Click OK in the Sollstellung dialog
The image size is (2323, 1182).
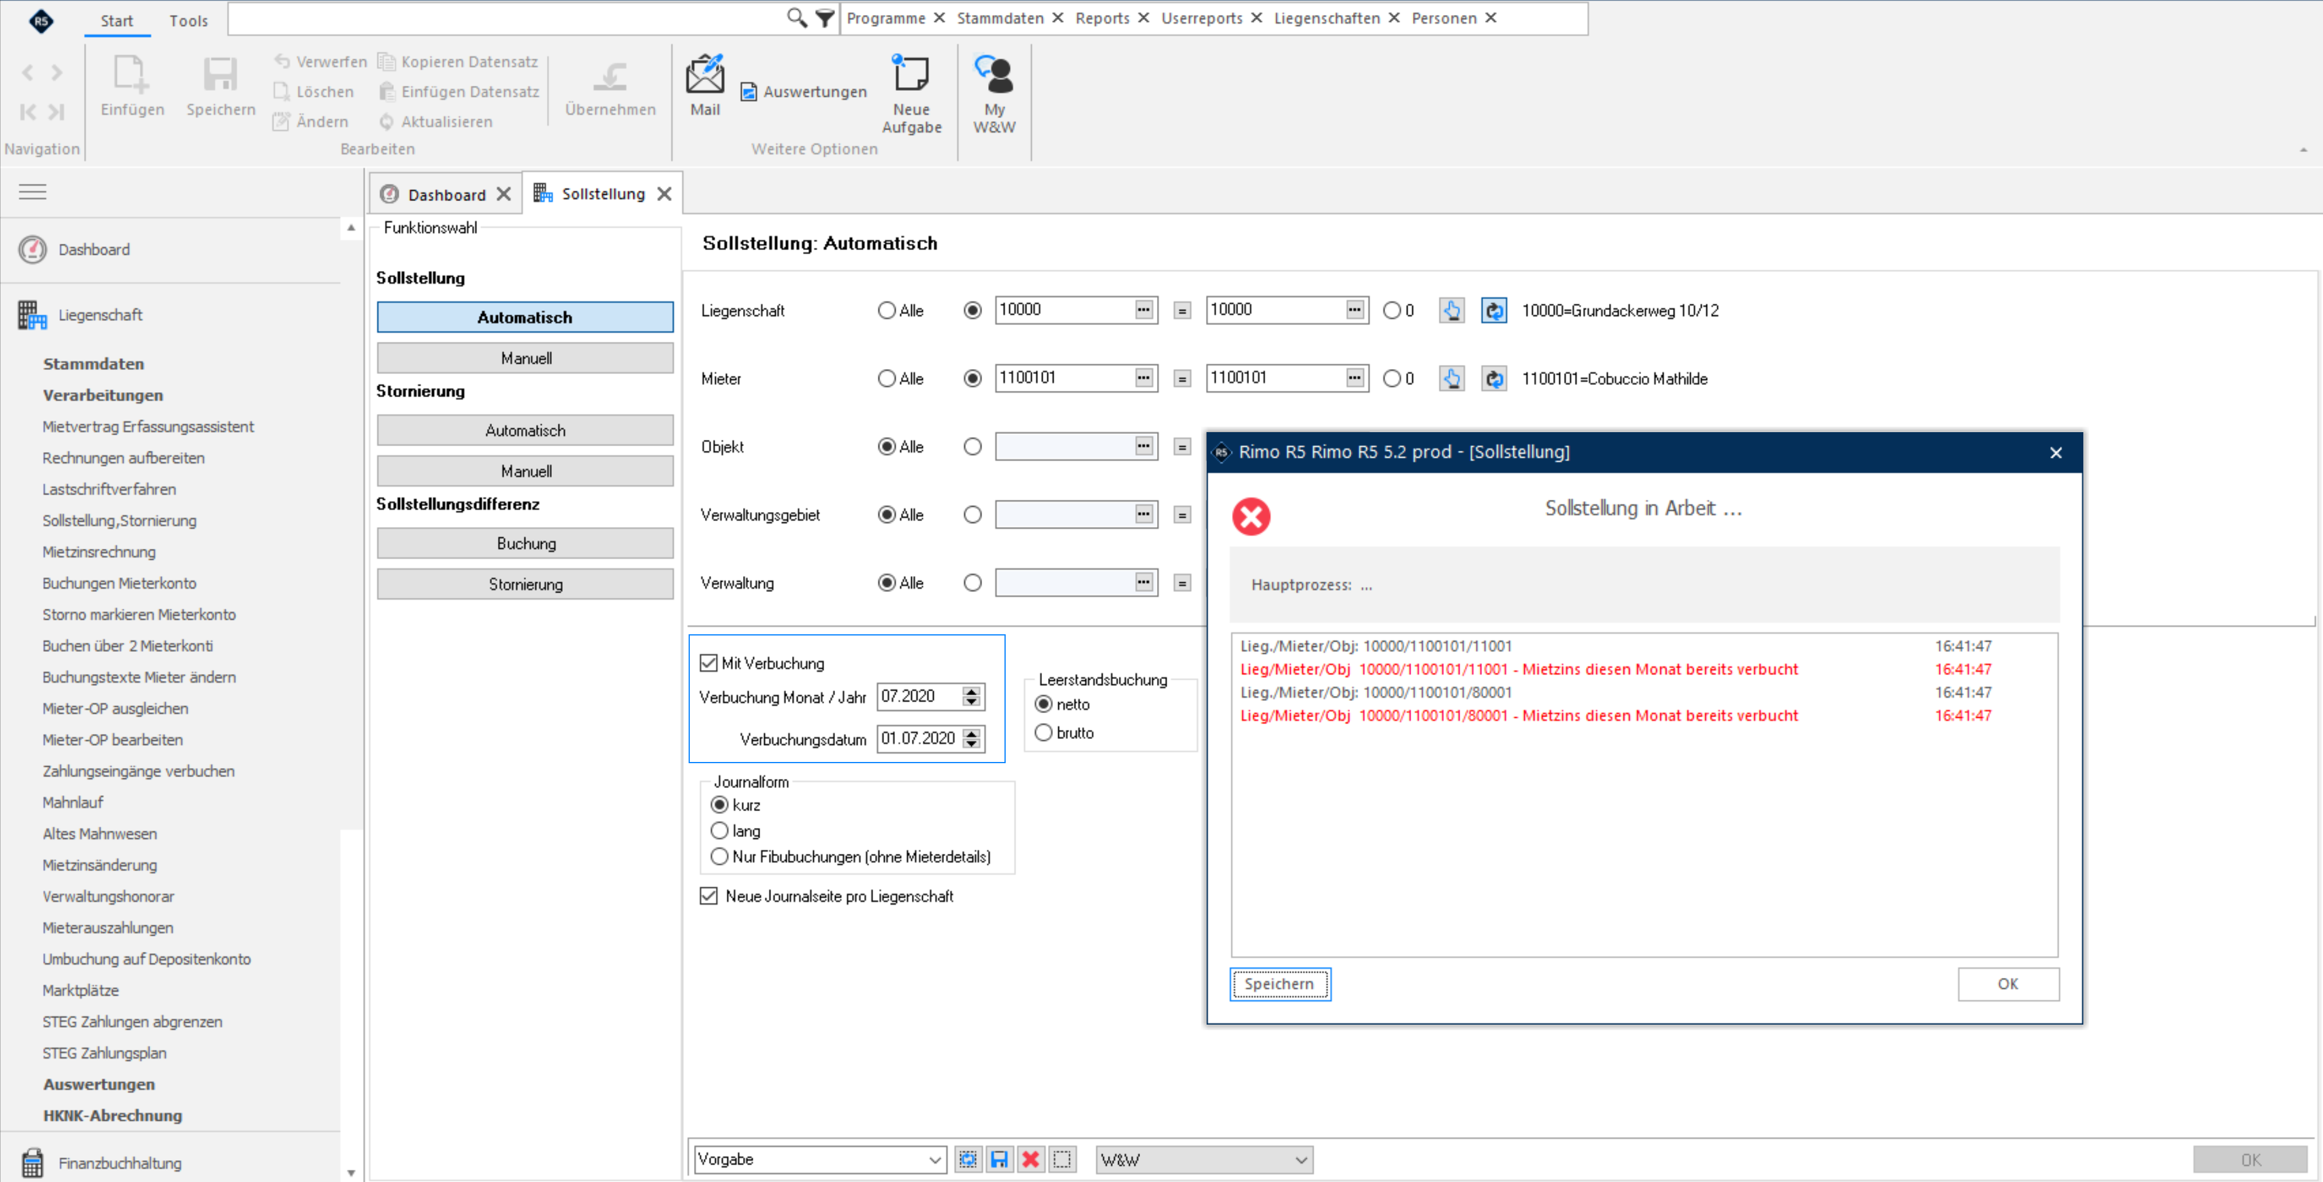2007,983
